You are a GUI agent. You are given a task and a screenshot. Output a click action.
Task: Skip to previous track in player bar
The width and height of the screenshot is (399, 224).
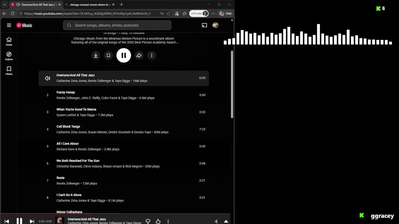click(7, 221)
